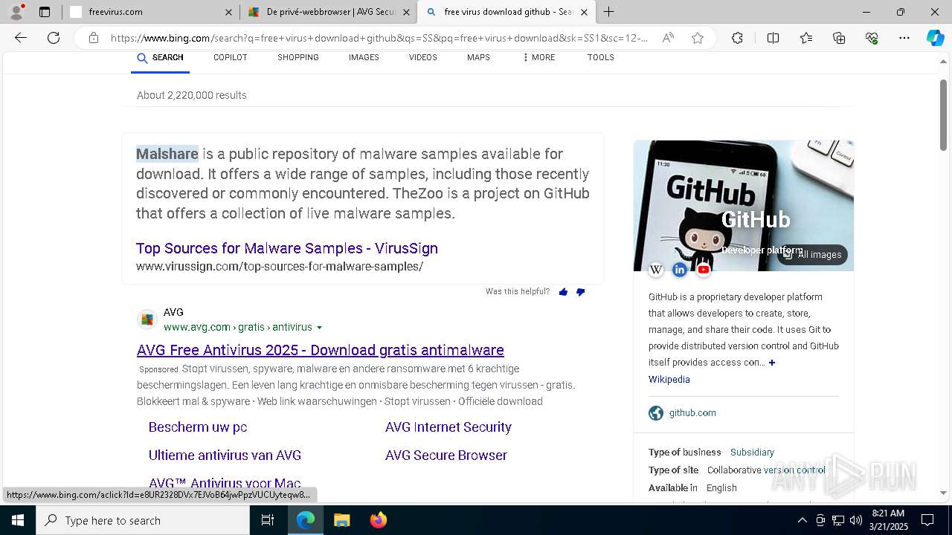This screenshot has height=535, width=952.
Task: Open the TOOLS search menu
Action: 600,57
